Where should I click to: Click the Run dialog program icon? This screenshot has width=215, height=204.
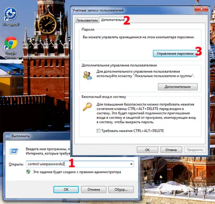14,151
